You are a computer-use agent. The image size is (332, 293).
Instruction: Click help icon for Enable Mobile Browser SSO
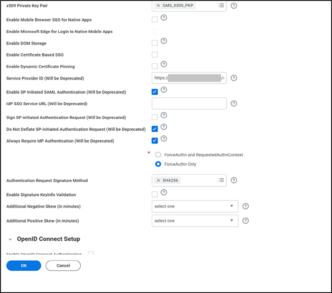[163, 18]
